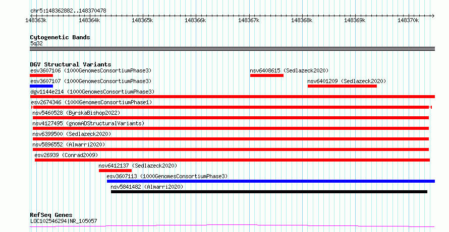Click the nsv4127495 gnomAD variant bar
This screenshot has width=449, height=232.
[x=231, y=128]
